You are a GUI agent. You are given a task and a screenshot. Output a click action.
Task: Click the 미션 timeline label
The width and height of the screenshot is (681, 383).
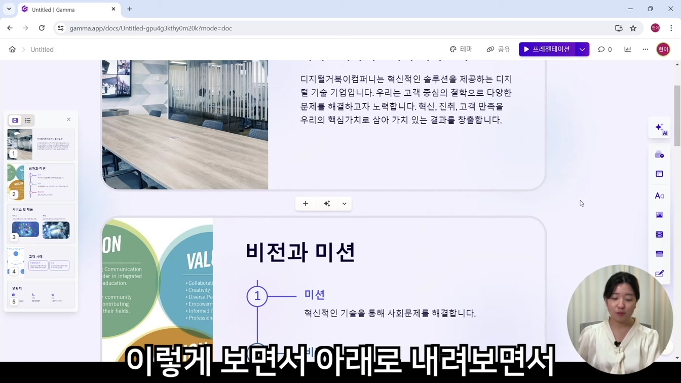coord(315,294)
